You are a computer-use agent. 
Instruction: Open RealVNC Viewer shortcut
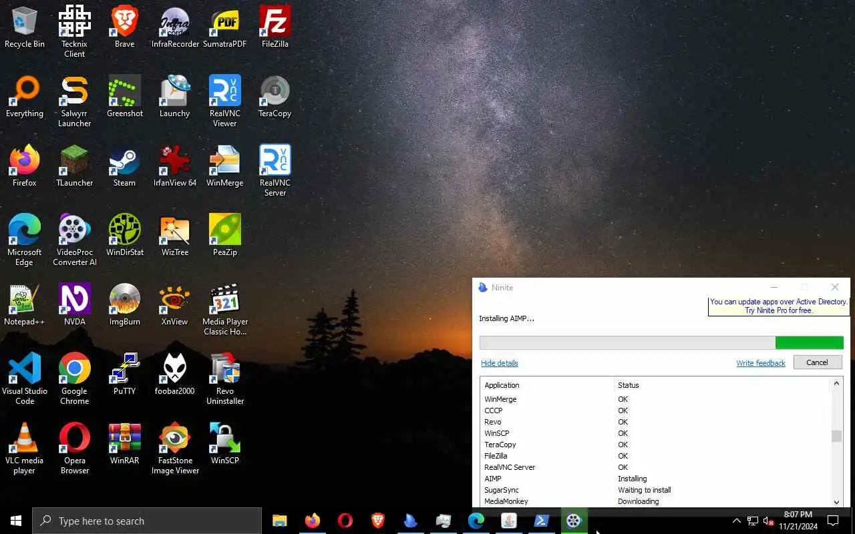tap(224, 101)
